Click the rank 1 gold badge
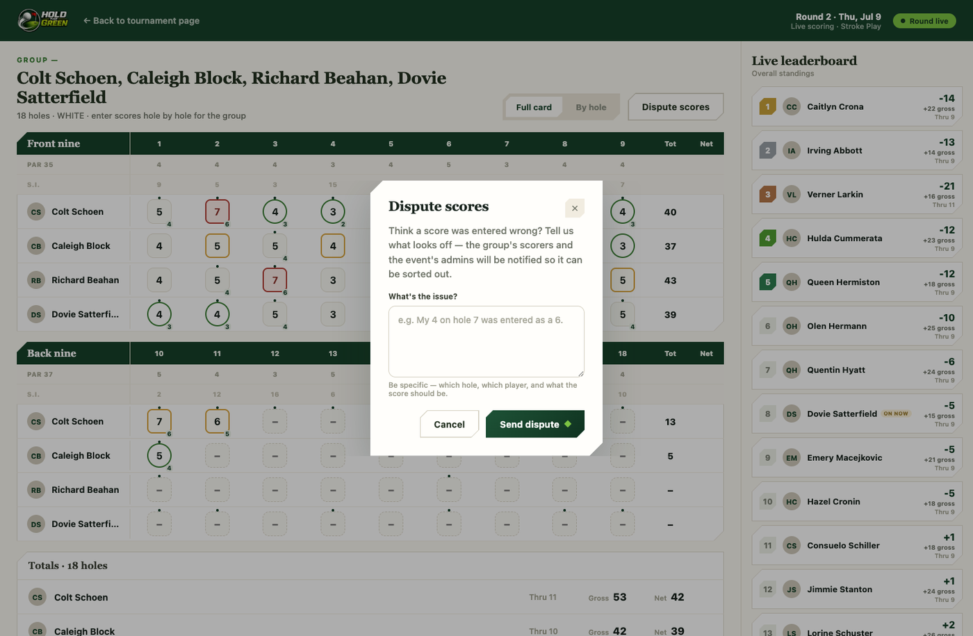The height and width of the screenshot is (636, 973). pyautogui.click(x=768, y=107)
